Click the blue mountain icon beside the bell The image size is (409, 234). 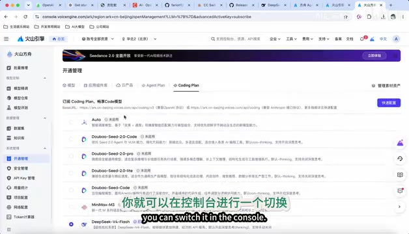point(373,39)
